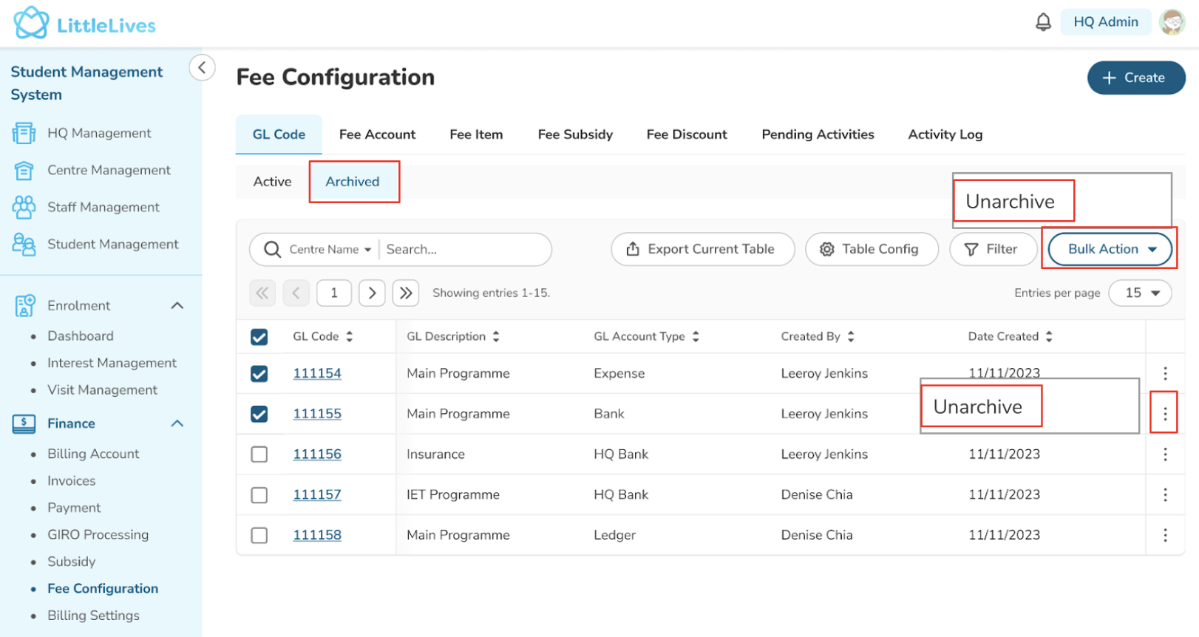The image size is (1199, 637).
Task: Open the GL code 111157 link
Action: [317, 494]
